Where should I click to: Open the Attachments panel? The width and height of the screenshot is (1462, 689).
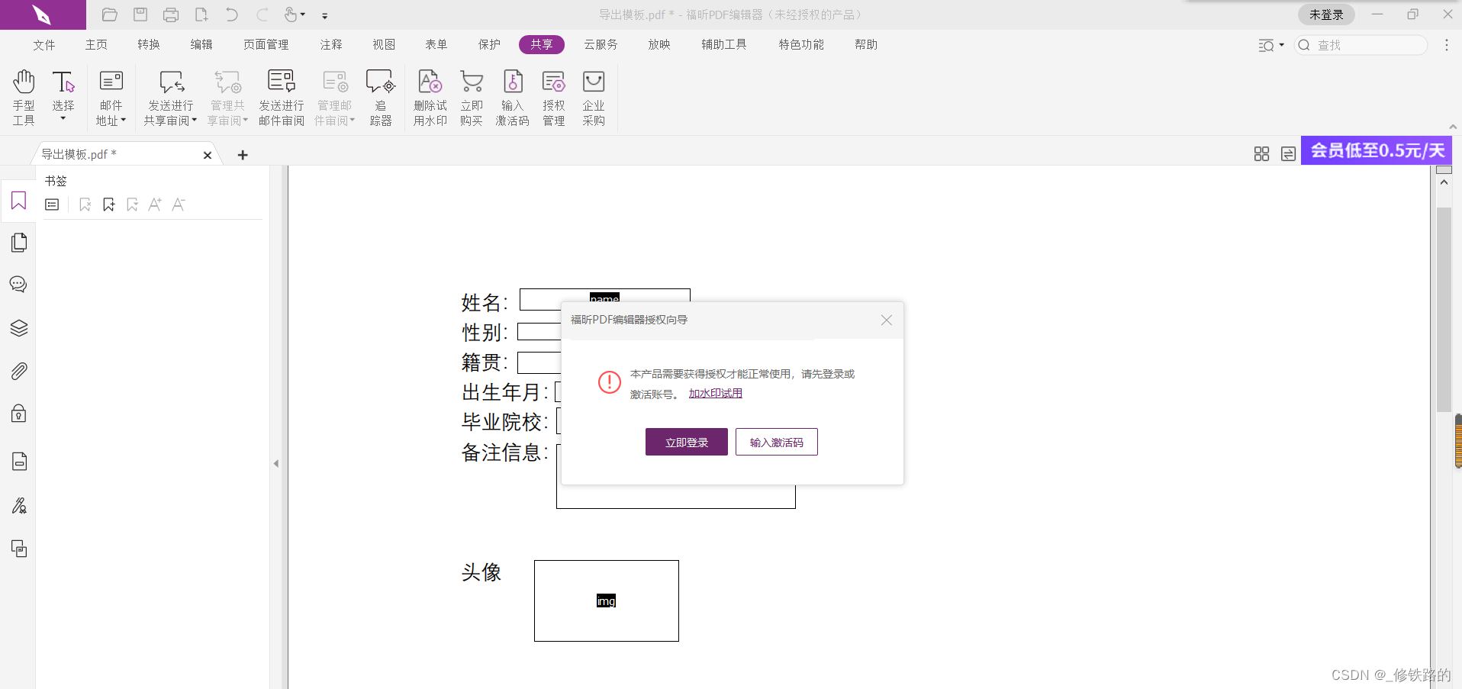[x=18, y=371]
